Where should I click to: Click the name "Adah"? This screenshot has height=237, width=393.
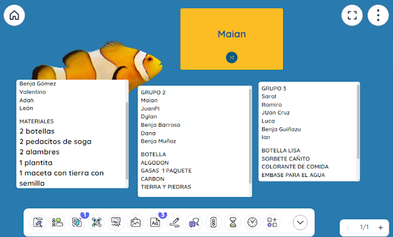(26, 100)
